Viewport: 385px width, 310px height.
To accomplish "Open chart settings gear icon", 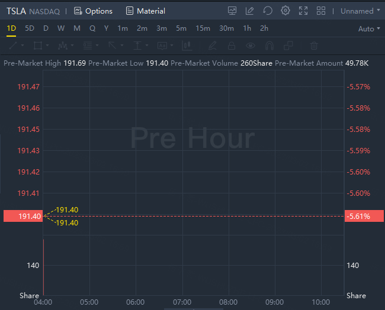I will (x=285, y=11).
